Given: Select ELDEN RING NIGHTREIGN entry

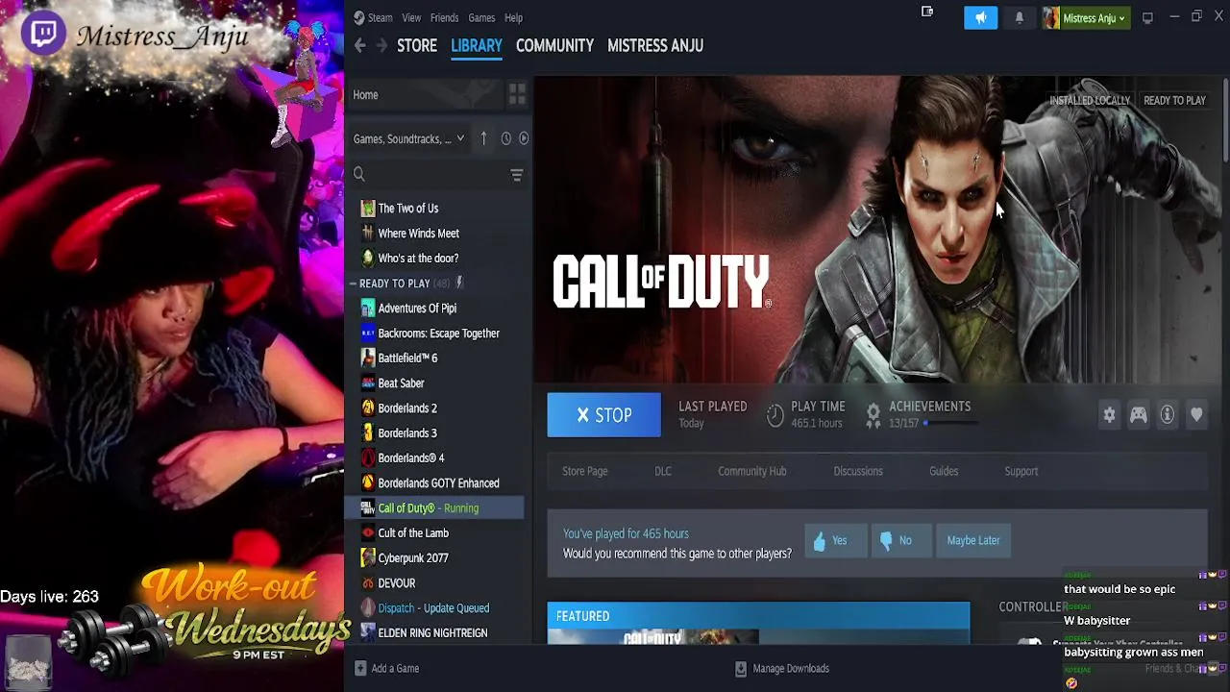Looking at the screenshot, I should click(x=434, y=632).
